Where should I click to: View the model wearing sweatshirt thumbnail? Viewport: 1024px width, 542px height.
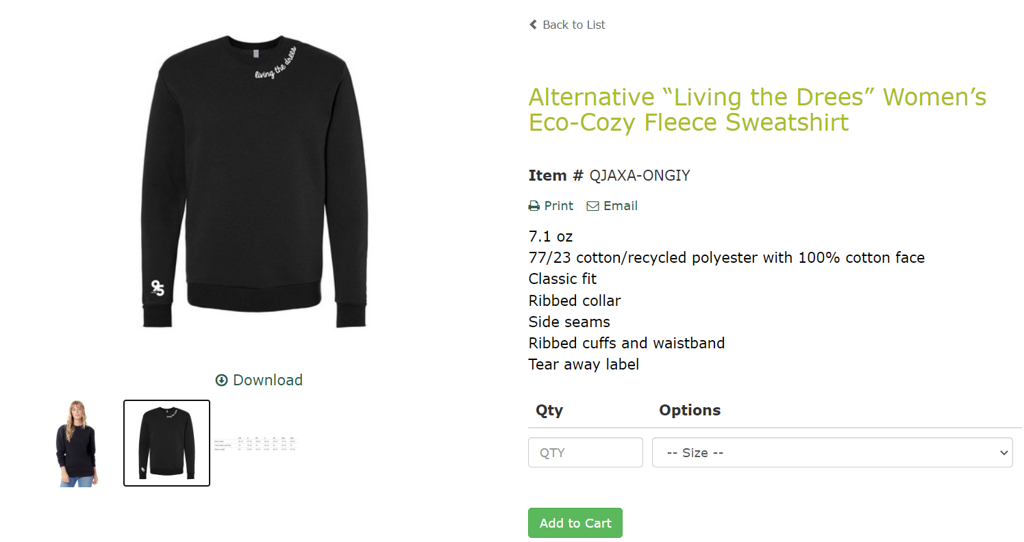(79, 443)
